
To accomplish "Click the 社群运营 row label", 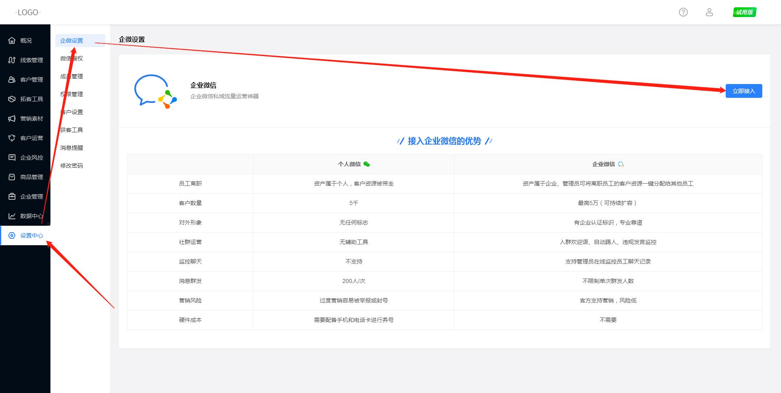I will tap(190, 242).
